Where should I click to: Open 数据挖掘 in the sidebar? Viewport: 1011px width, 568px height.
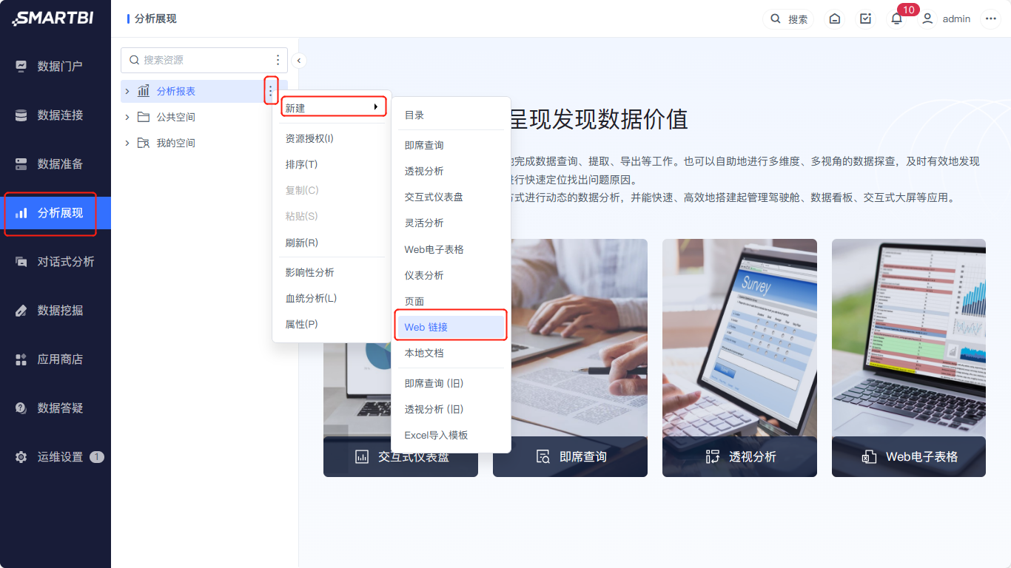[x=56, y=311]
